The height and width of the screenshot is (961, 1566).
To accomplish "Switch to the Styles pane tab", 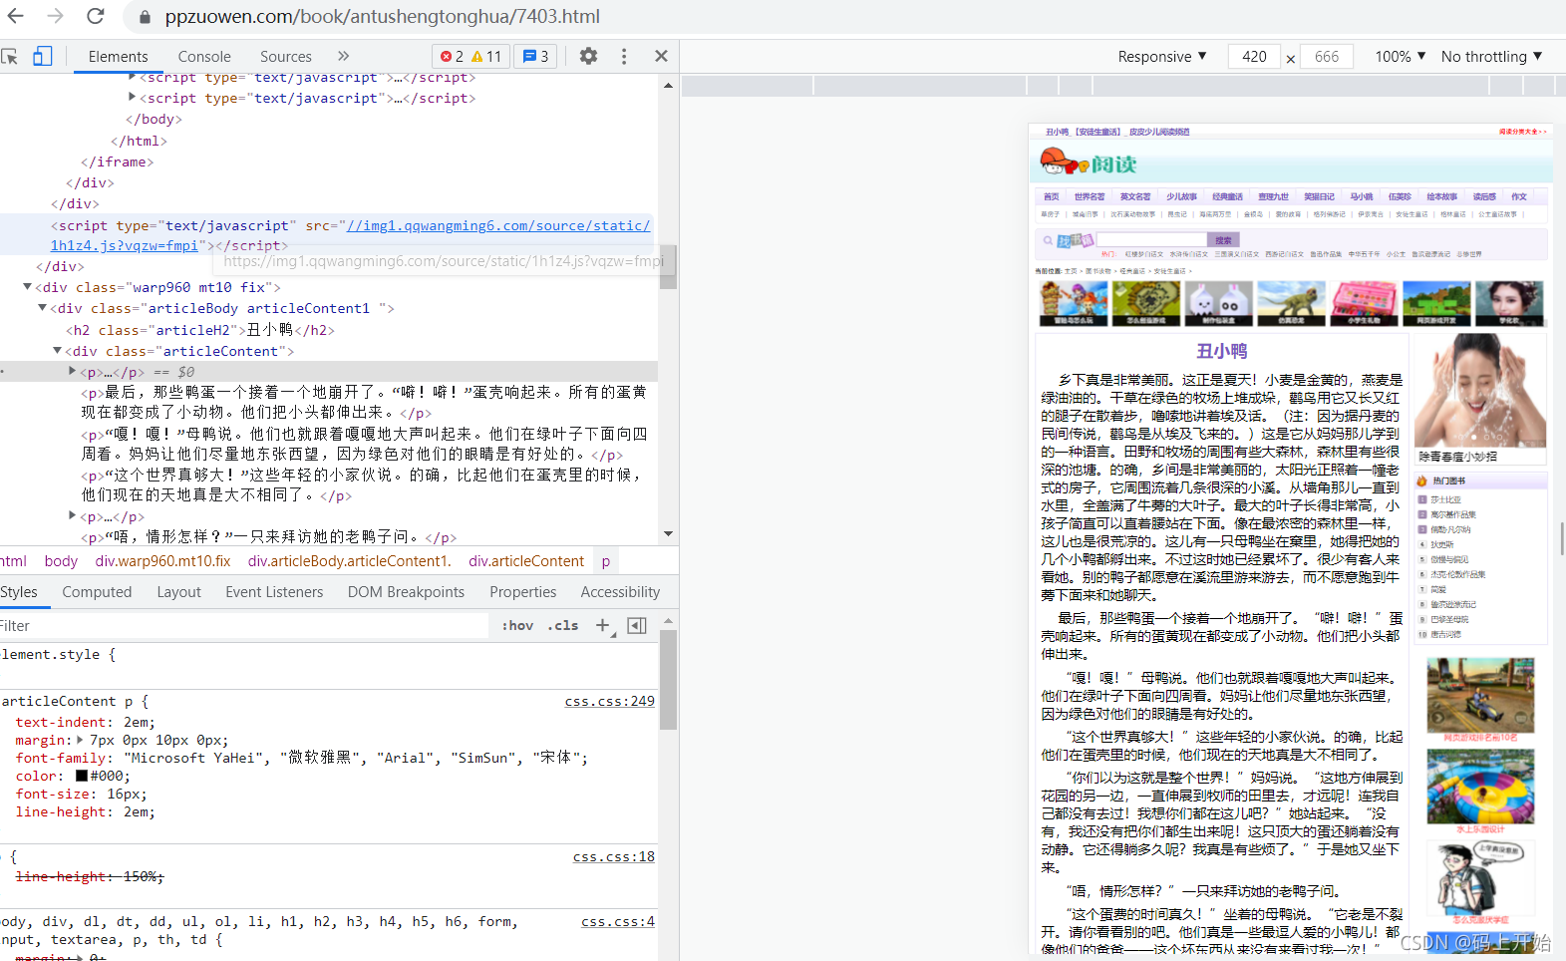I will tap(19, 592).
